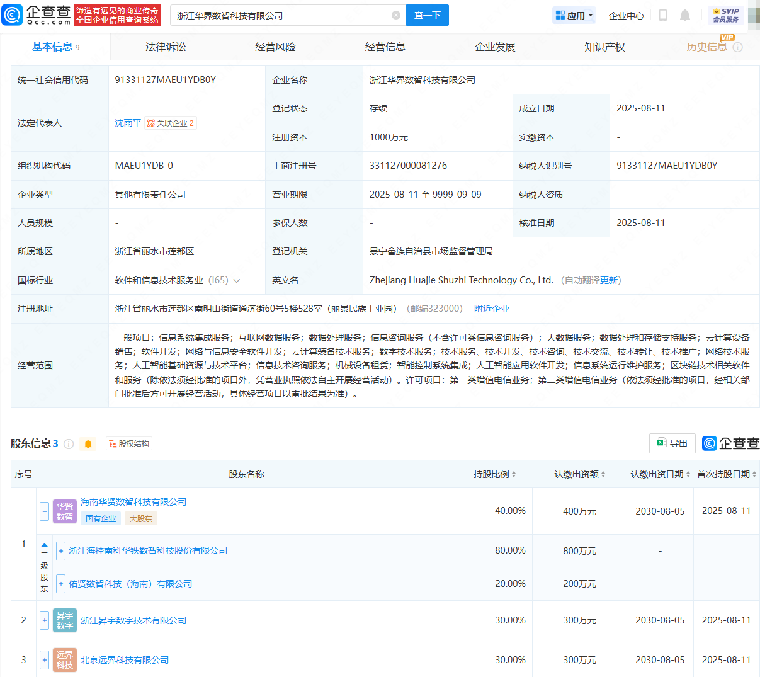Expand 佑贤数智科技（海南）sub-shareholder
Image resolution: width=760 pixels, height=677 pixels.
60,584
